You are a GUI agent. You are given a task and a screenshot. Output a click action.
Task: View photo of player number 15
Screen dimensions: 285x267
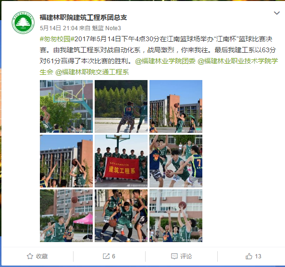[121, 106]
